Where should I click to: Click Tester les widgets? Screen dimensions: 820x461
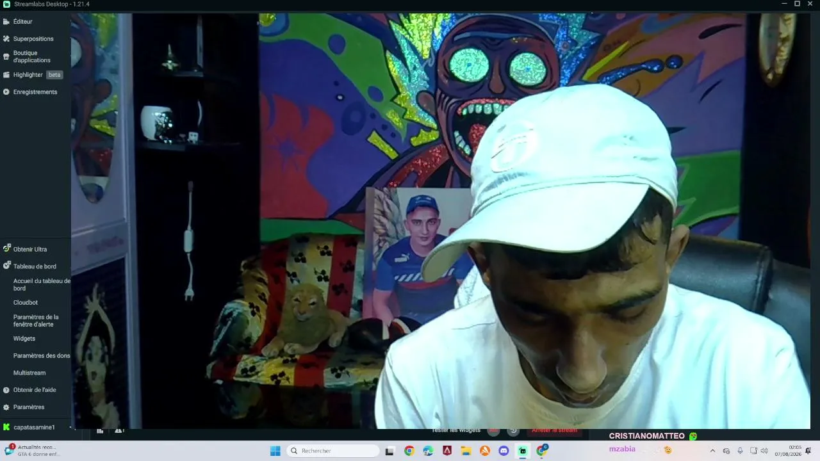point(456,430)
